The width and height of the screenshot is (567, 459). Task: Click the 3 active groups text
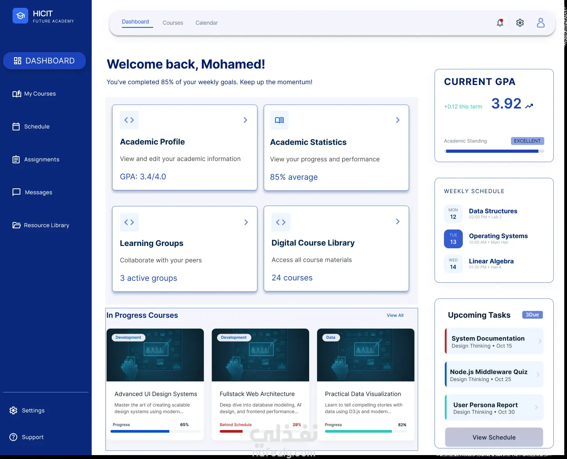pyautogui.click(x=149, y=278)
